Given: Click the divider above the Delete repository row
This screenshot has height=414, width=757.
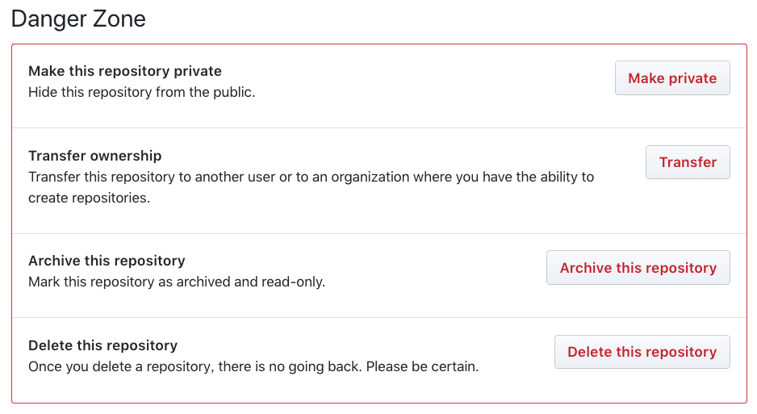Looking at the screenshot, I should point(378,318).
